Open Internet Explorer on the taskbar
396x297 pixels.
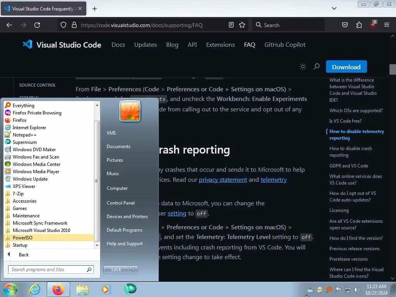point(34,289)
